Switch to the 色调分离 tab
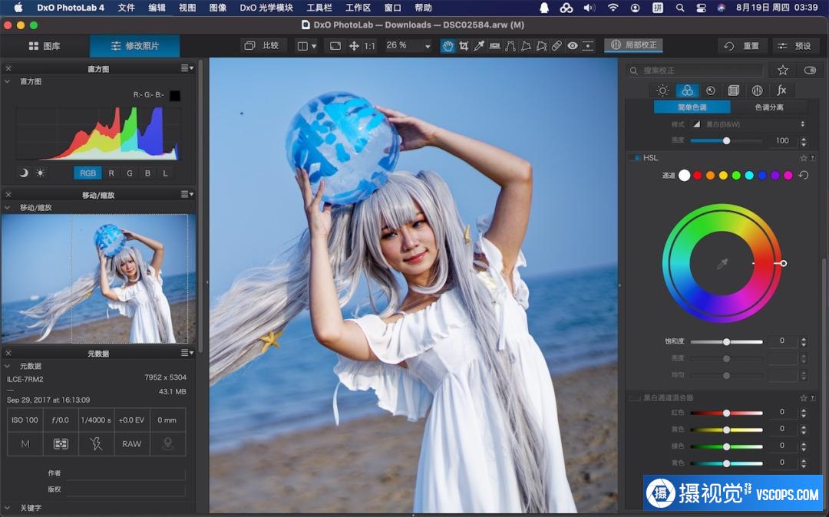 [x=769, y=107]
